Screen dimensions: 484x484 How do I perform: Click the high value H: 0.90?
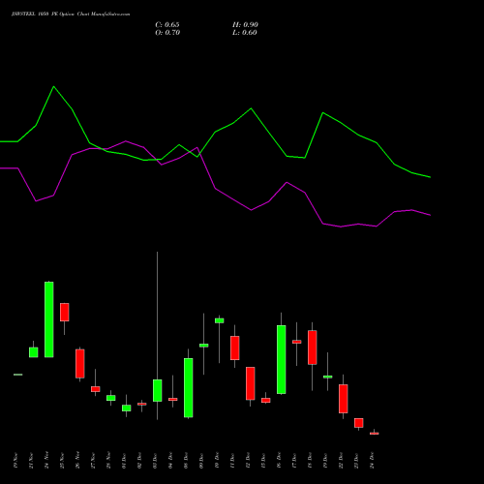[245, 25]
